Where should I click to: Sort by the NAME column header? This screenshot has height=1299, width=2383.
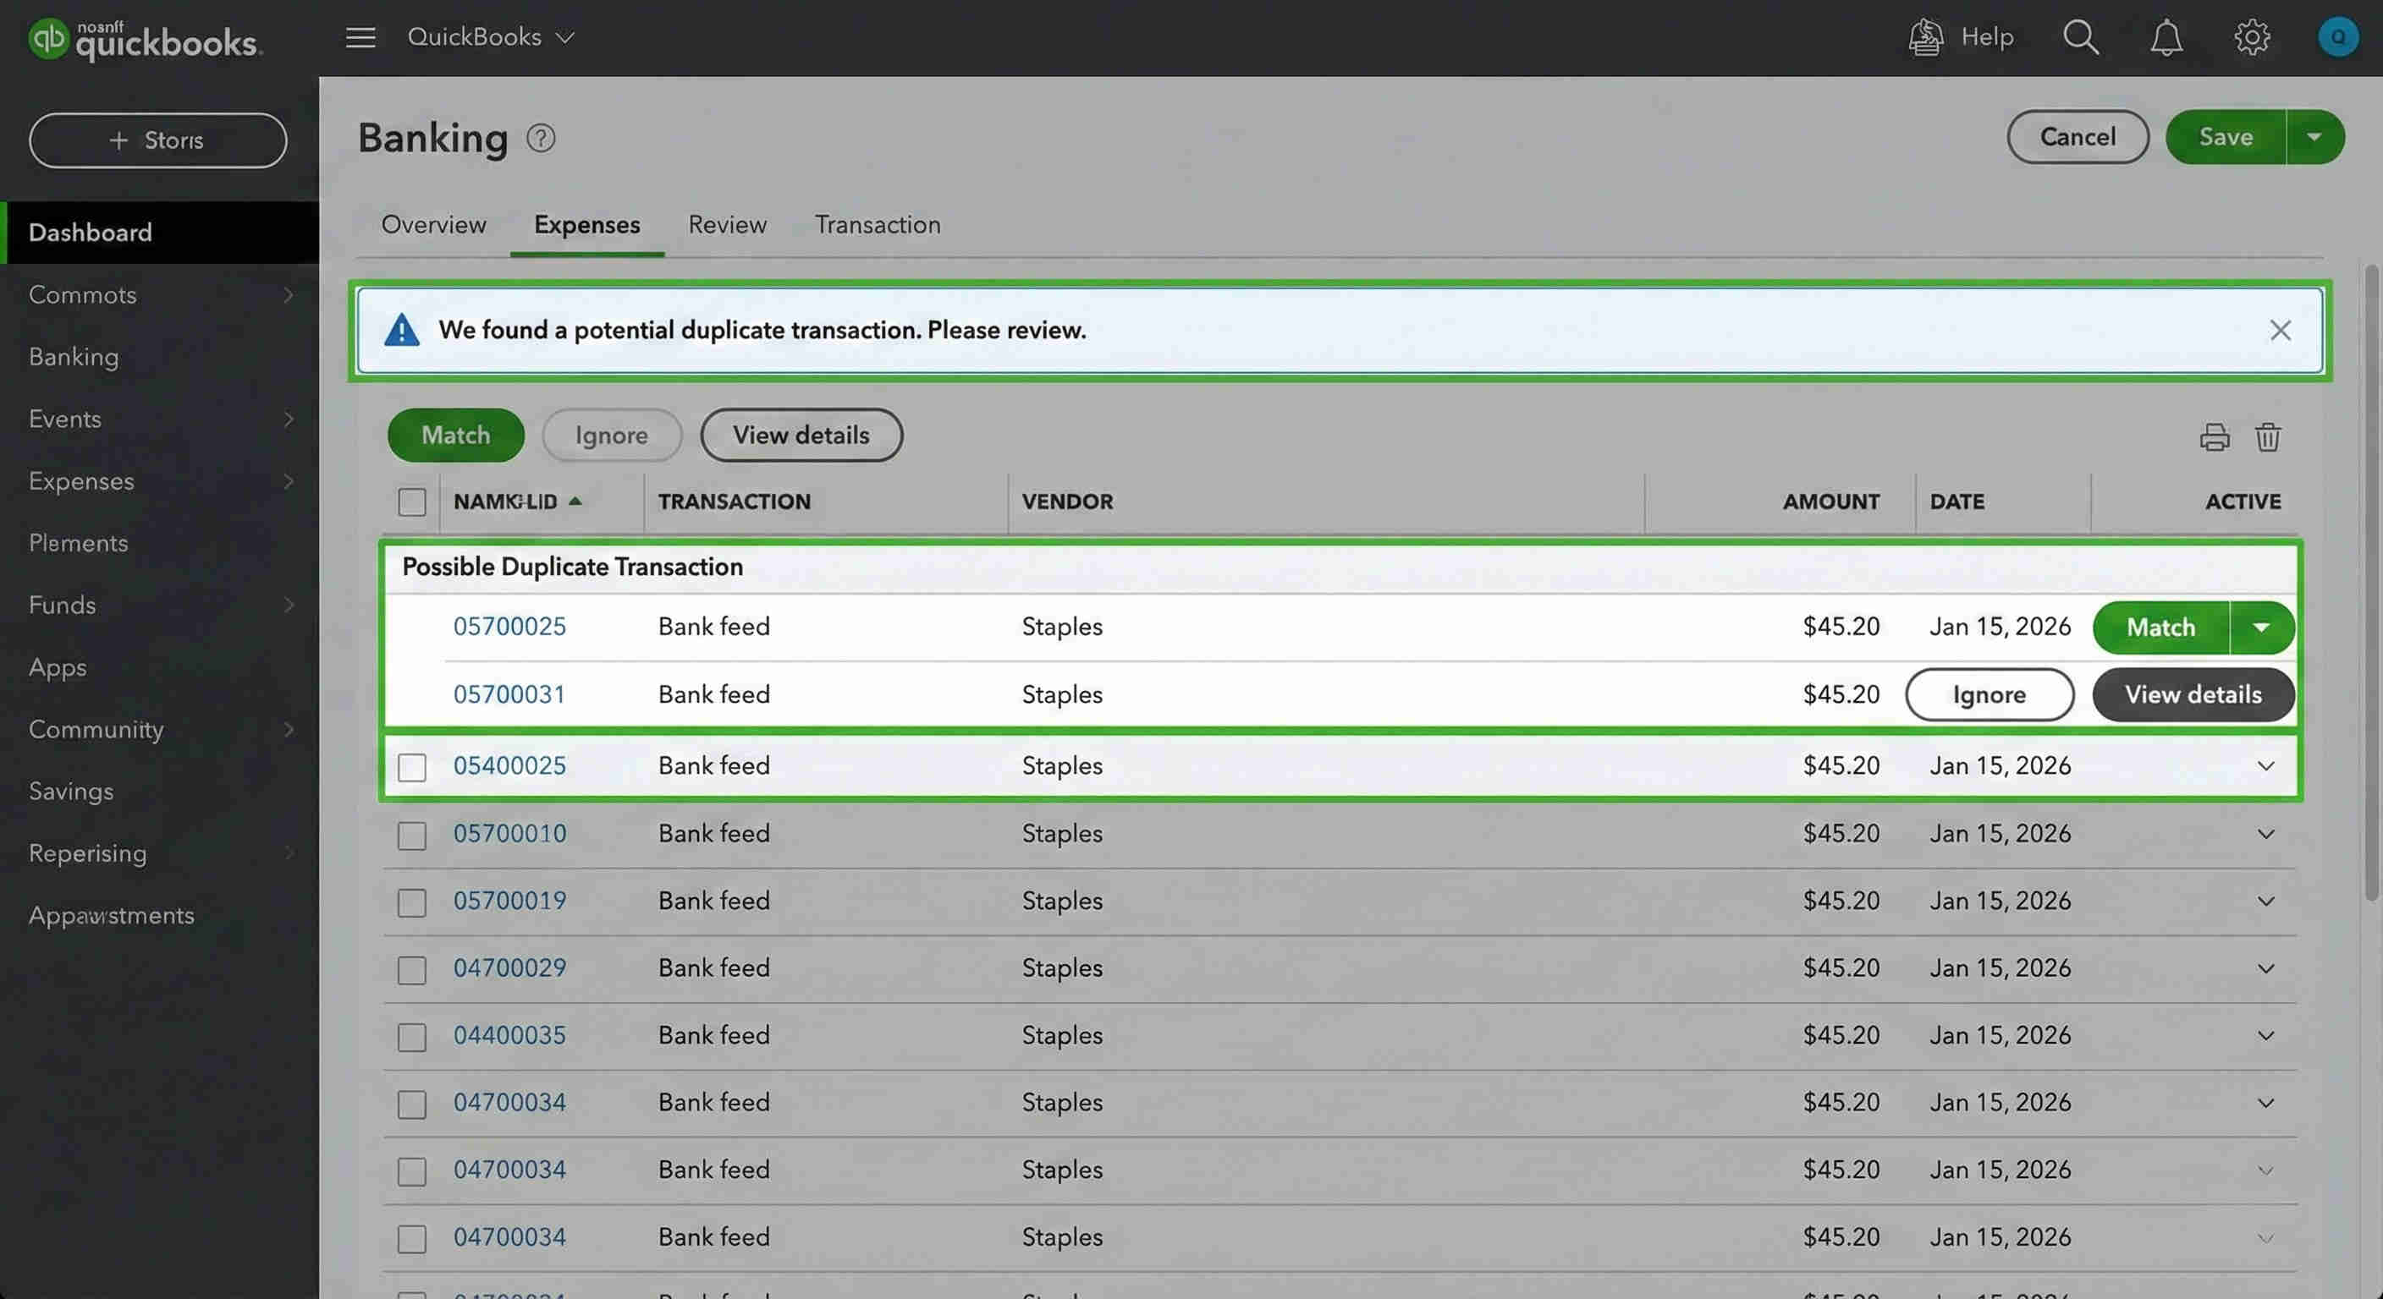pos(518,502)
